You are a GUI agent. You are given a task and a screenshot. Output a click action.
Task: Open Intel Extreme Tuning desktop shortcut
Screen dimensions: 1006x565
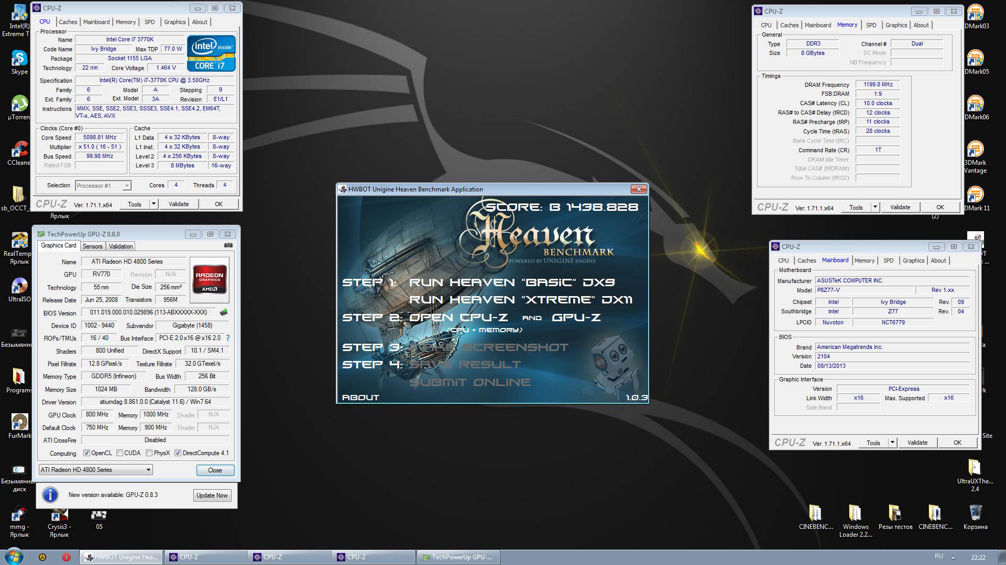19,21
